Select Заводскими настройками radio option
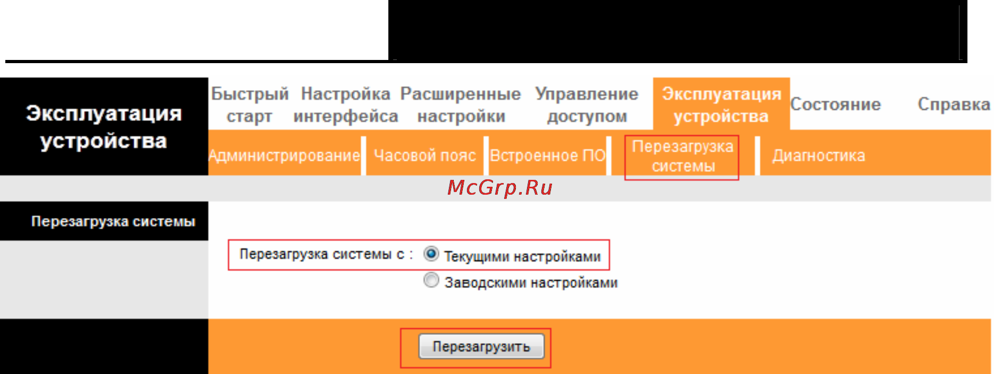This screenshot has width=994, height=374. pyautogui.click(x=431, y=281)
